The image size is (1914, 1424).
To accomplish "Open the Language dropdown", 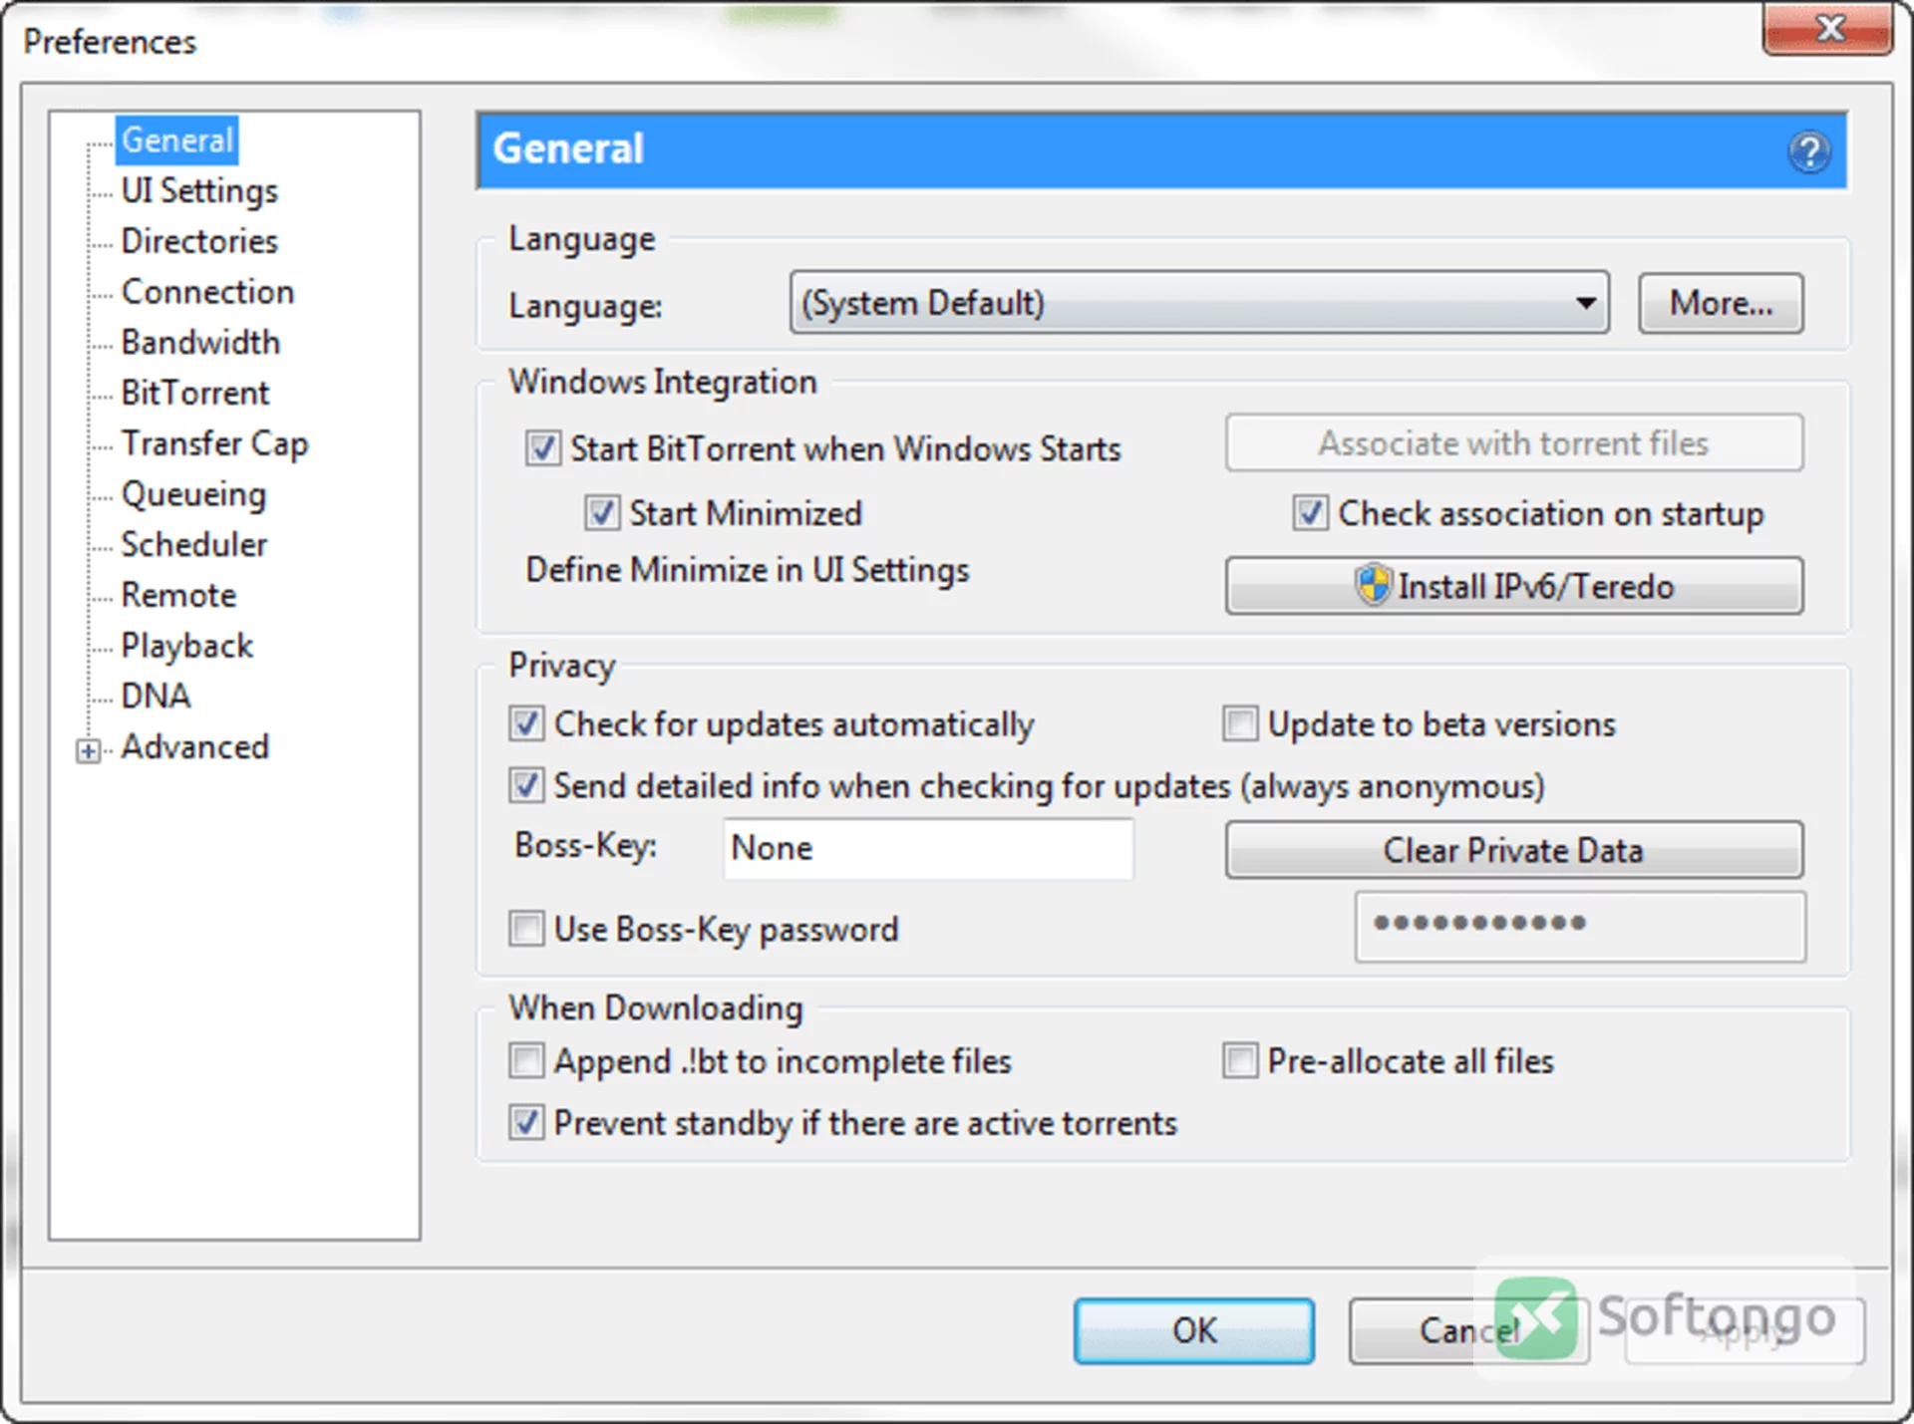I will [x=1199, y=302].
